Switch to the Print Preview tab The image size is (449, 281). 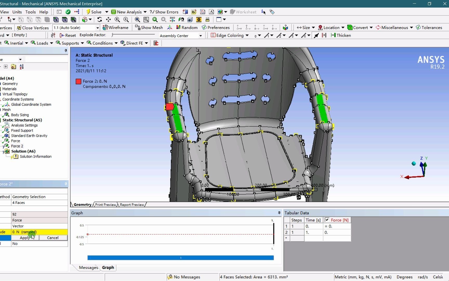click(x=105, y=205)
